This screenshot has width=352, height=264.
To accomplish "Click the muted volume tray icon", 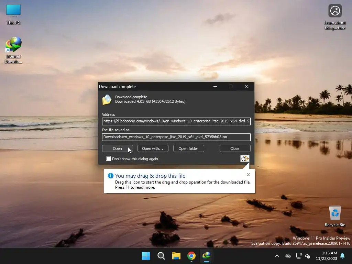I will [x=308, y=256].
